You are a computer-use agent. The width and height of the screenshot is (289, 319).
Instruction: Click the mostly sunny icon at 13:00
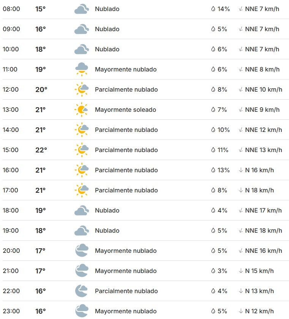pyautogui.click(x=81, y=110)
